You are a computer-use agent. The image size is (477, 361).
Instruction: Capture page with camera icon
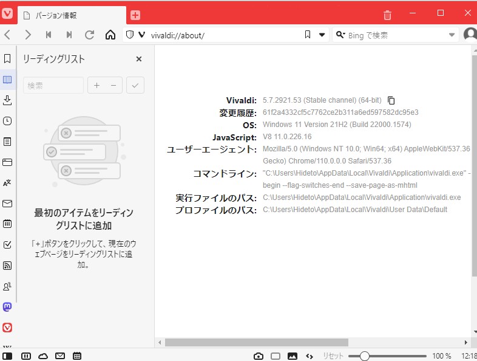click(259, 356)
